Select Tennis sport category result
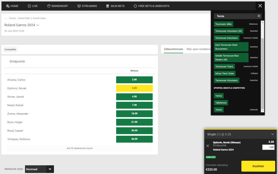This screenshot has width=278, height=174. click(219, 96)
